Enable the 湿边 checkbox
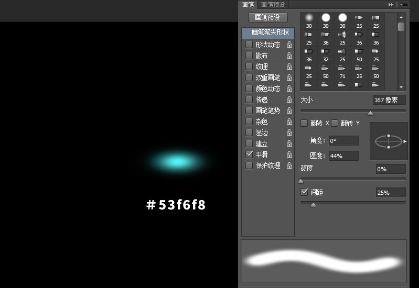 click(x=249, y=132)
